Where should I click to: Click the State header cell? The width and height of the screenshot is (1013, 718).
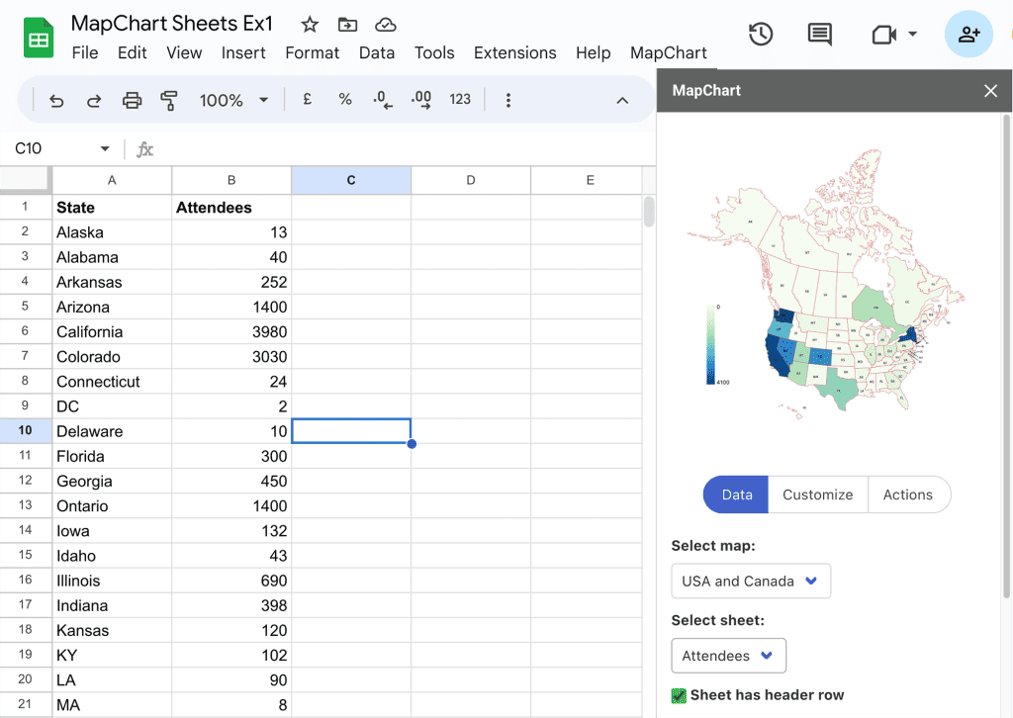pos(112,208)
